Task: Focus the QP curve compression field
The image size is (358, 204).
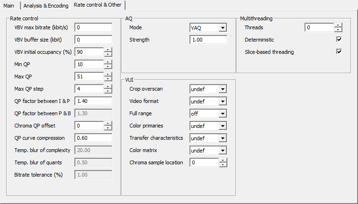Action: [x=93, y=138]
